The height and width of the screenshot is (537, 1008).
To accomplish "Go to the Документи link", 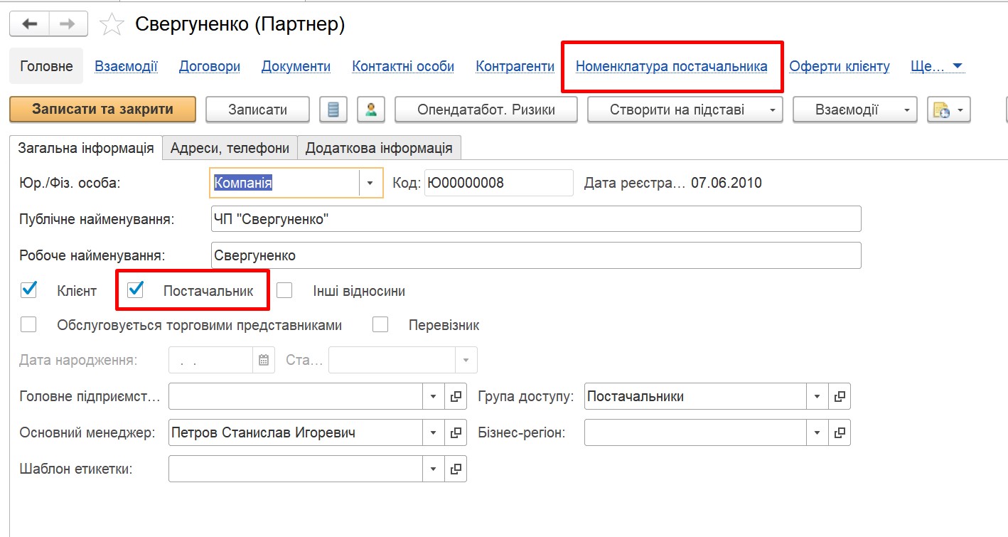I will pyautogui.click(x=296, y=66).
